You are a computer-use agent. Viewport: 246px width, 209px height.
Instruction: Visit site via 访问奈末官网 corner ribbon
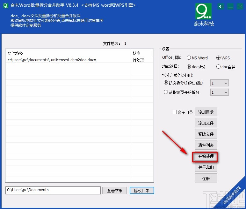pos(232,195)
